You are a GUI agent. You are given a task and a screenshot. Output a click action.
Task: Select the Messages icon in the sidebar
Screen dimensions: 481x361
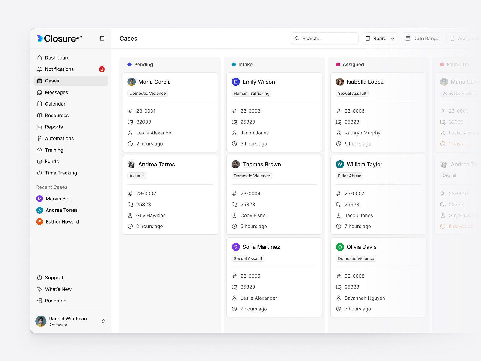point(40,92)
